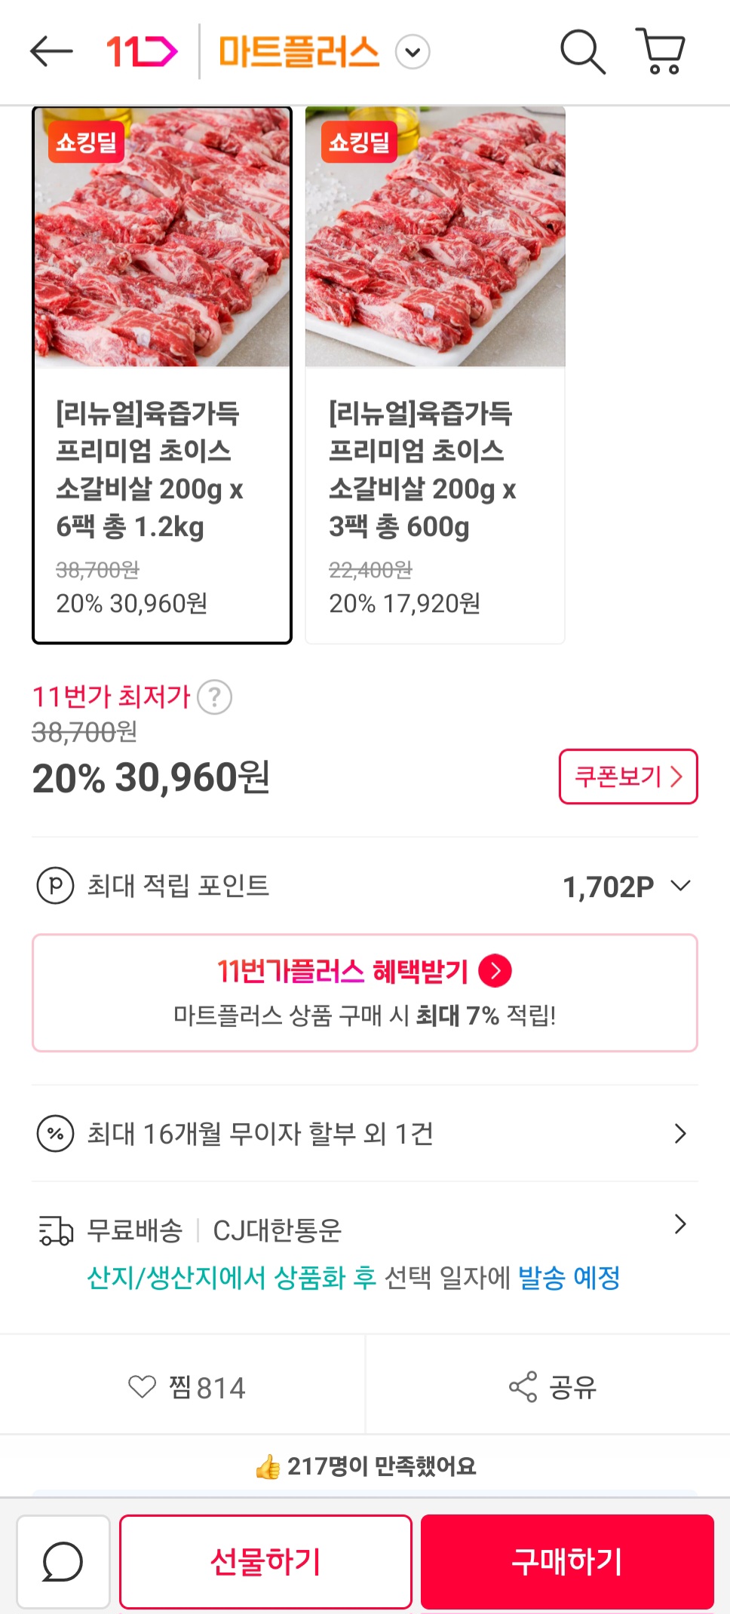Open the 무이자 할부 details chevron
730x1614 pixels.
point(680,1134)
